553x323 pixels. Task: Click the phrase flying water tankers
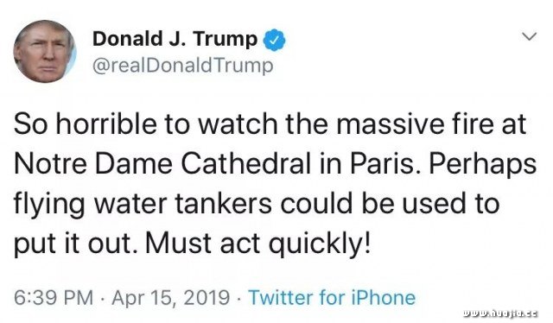pos(143,205)
